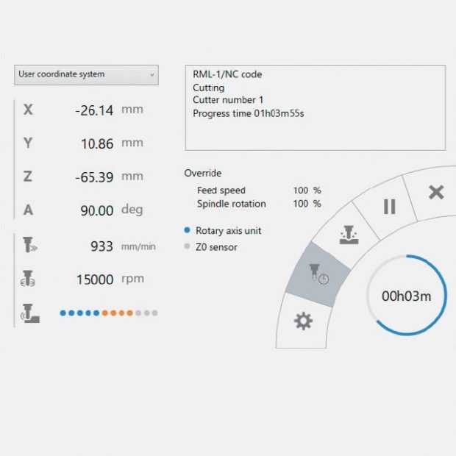The image size is (456, 456).
Task: Click the feed rate value 933
Action: pyautogui.click(x=101, y=246)
